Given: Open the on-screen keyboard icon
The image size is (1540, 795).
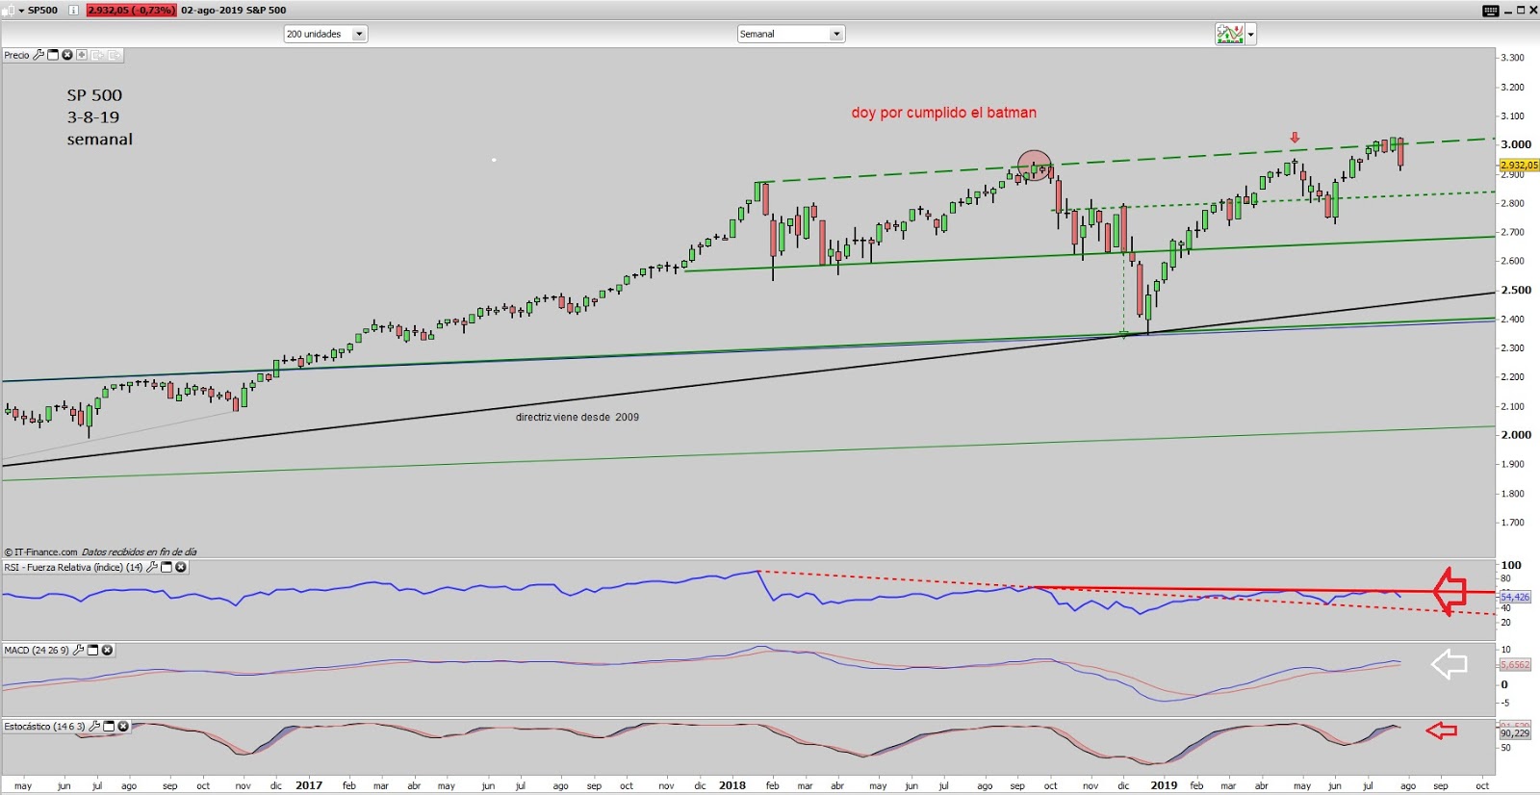Looking at the screenshot, I should [1490, 10].
